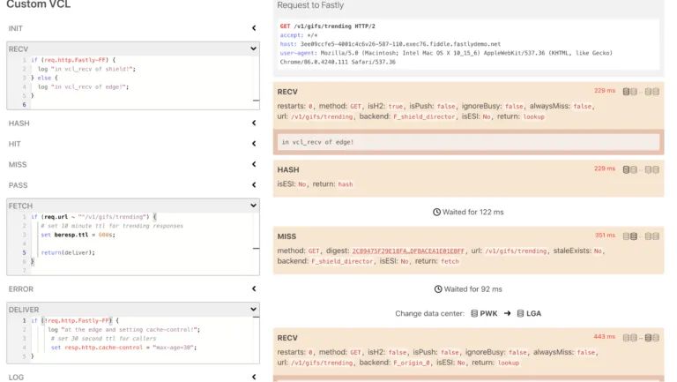Viewport: 677px width, 382px height.
Task: Collapse the FETCH code editor section
Action: click(x=253, y=206)
